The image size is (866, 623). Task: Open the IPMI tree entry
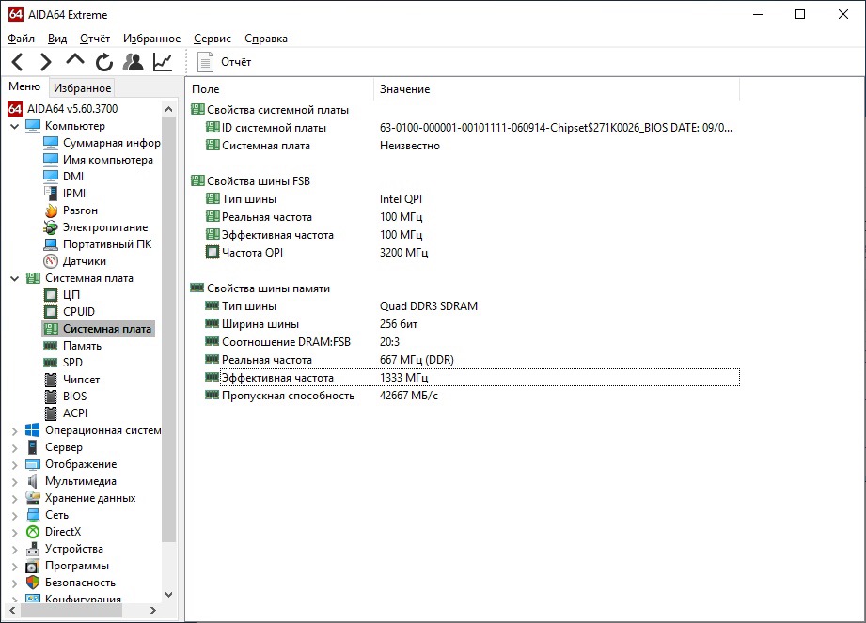coord(74,194)
